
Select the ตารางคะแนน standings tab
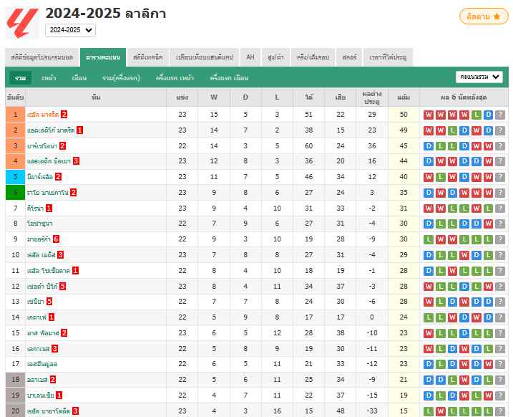[x=103, y=57]
